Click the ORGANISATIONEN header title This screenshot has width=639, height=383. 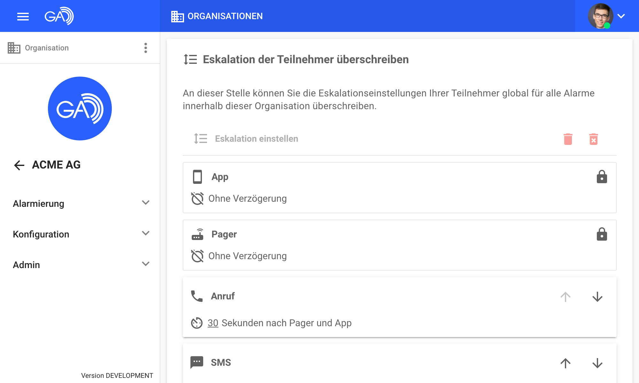click(x=225, y=16)
